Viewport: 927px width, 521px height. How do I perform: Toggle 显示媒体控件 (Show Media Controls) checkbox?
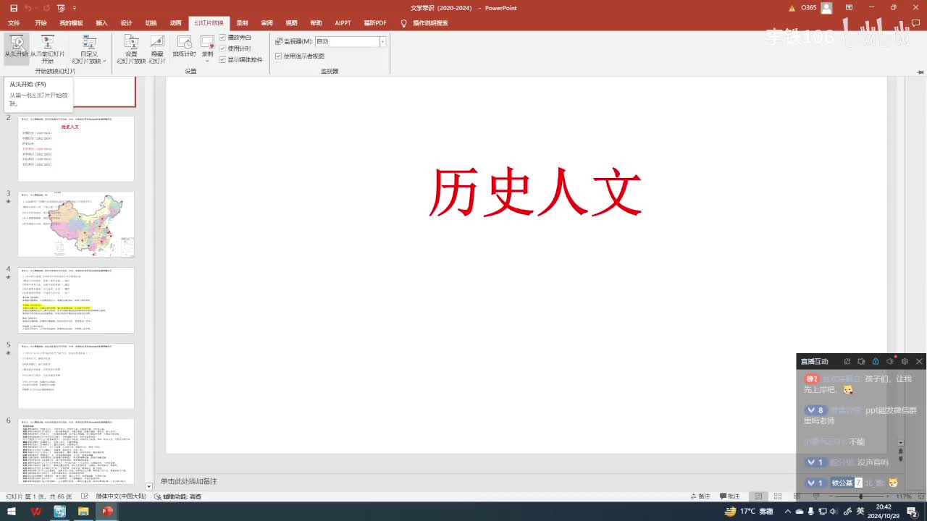click(x=223, y=59)
